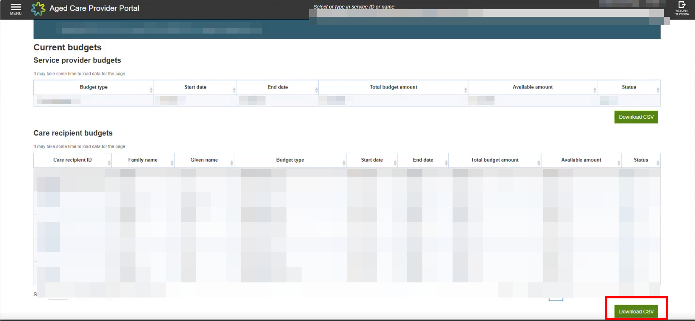Sort care recipient budgets by Total budget amount

pos(495,160)
